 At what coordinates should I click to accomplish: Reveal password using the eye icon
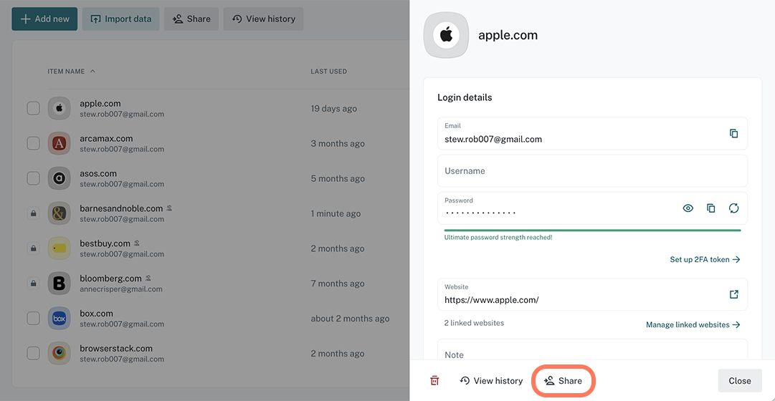coord(688,208)
